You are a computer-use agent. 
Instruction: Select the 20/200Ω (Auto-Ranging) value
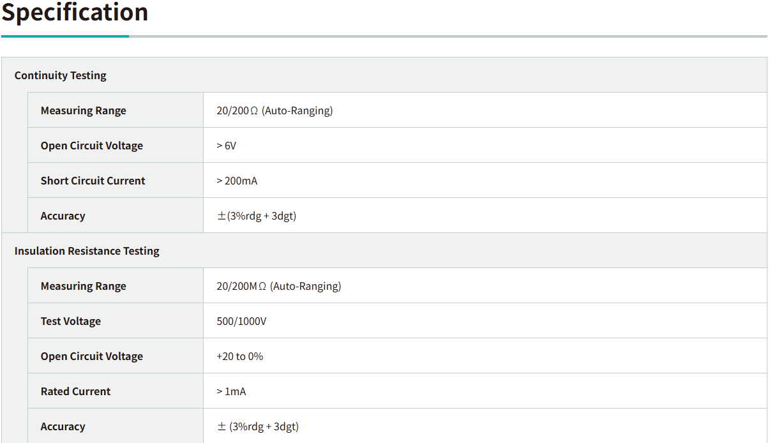[275, 110]
